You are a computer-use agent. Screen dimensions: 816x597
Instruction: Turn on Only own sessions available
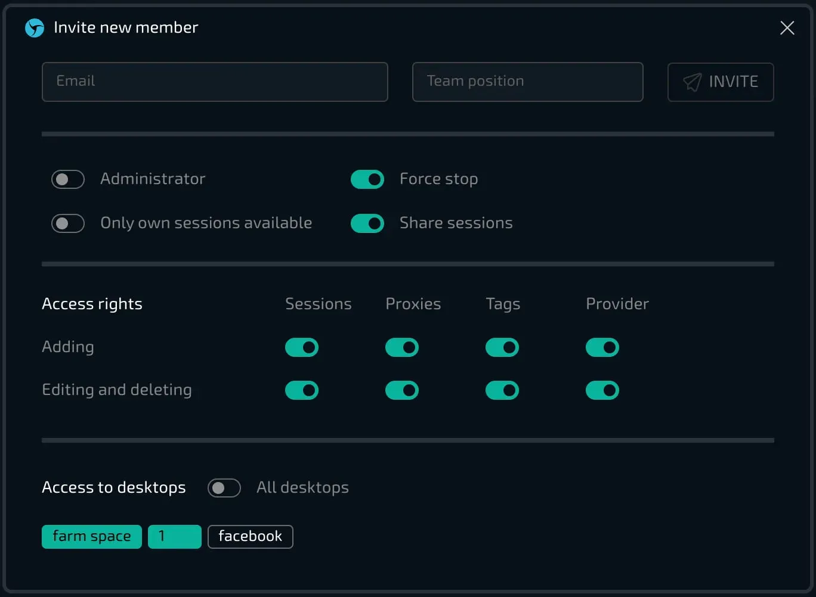click(x=68, y=223)
